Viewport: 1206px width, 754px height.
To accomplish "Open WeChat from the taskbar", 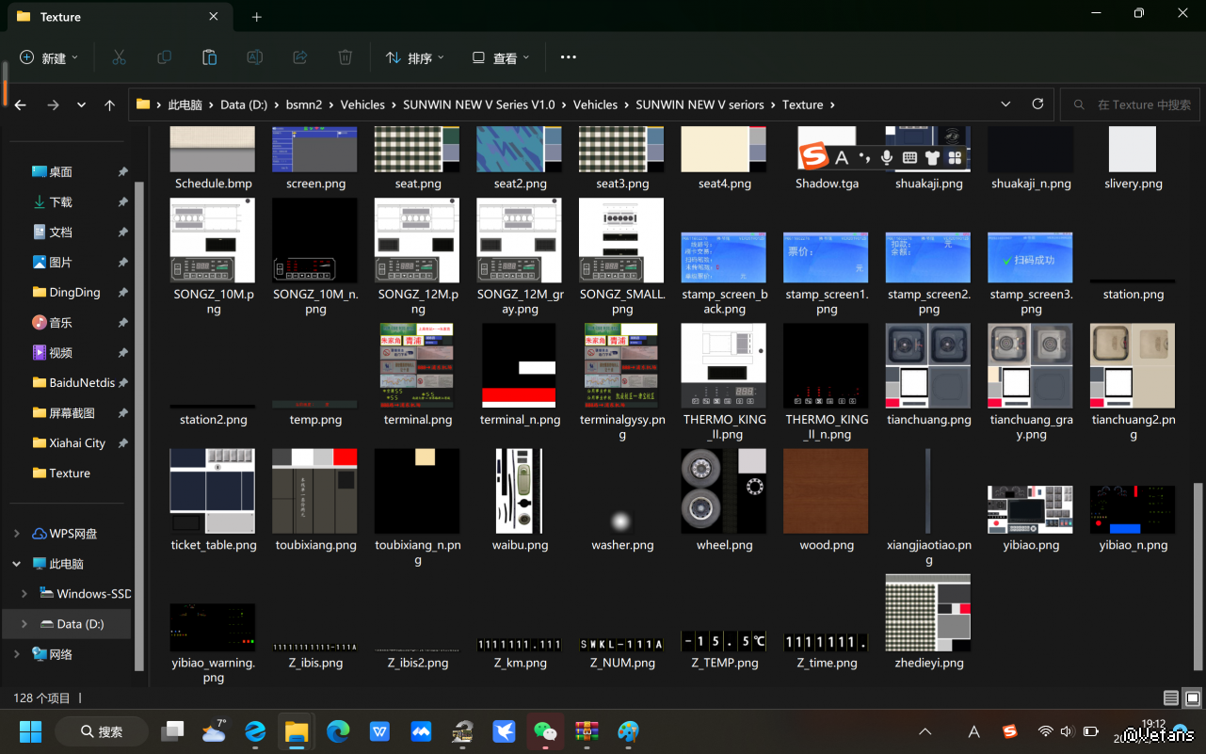I will (545, 731).
